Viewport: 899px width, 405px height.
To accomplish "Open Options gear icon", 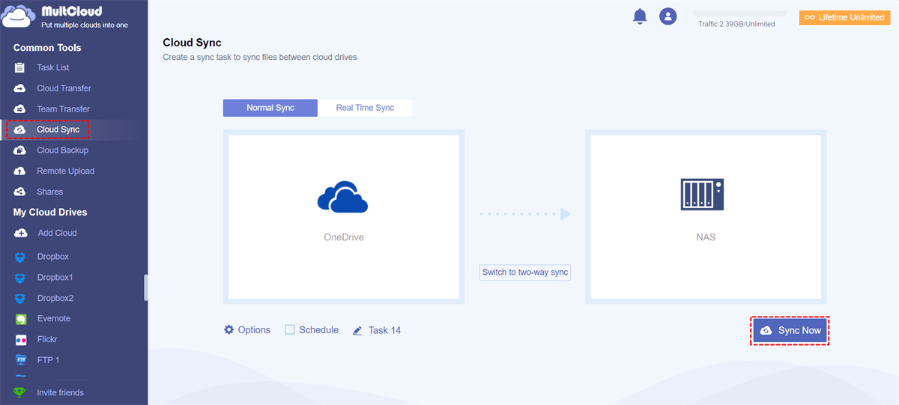I will [x=229, y=329].
